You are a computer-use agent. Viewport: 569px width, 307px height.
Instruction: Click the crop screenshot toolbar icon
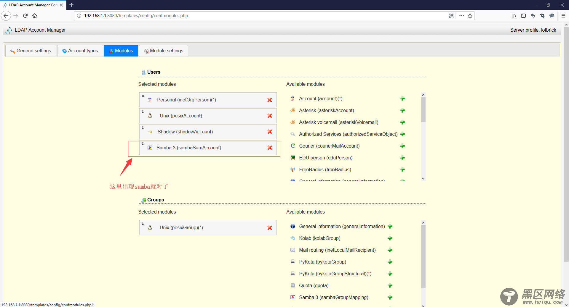542,16
